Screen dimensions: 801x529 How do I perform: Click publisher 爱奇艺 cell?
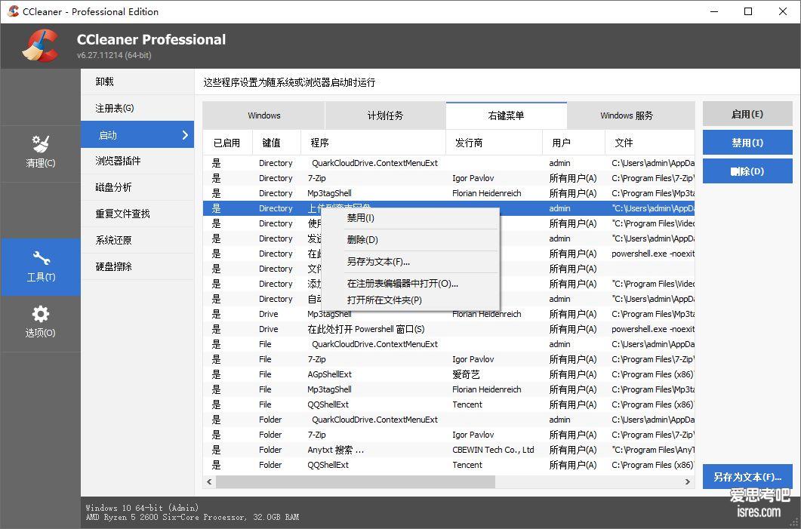(466, 374)
